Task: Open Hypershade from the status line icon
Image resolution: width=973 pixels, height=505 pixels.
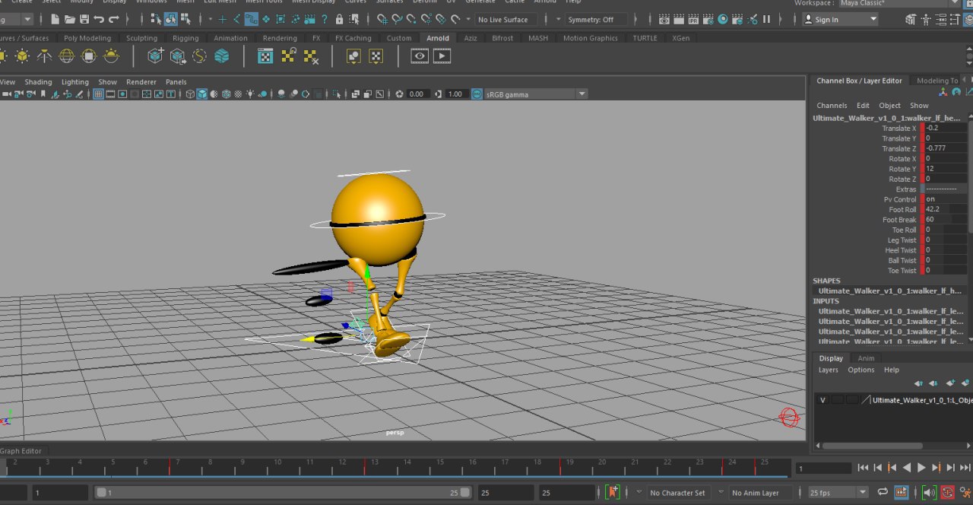Action: [723, 19]
